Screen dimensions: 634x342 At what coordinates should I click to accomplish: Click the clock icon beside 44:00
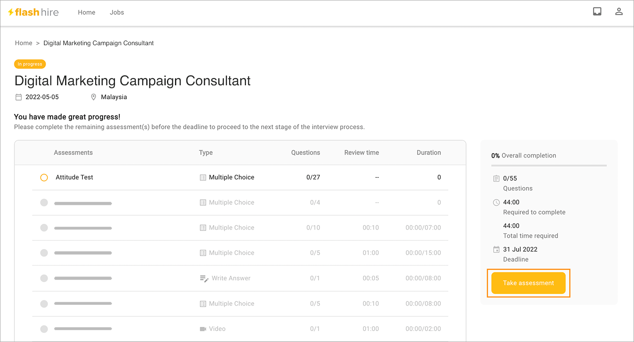coord(496,202)
